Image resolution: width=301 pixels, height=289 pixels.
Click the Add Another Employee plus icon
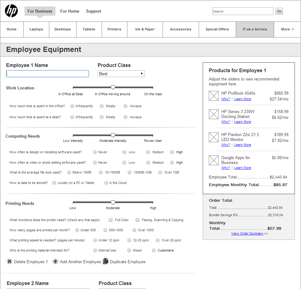pos(55,262)
